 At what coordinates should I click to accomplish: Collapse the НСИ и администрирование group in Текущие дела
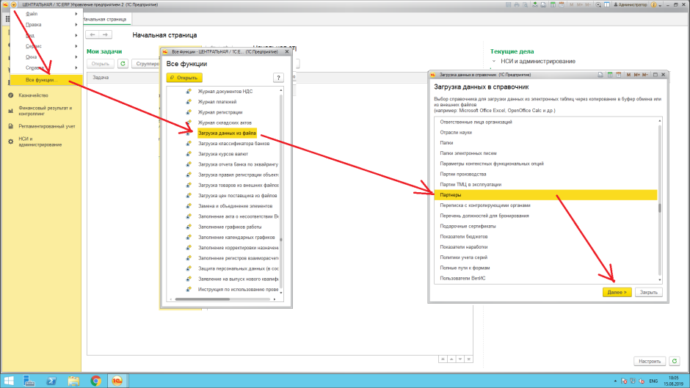pyautogui.click(x=494, y=61)
